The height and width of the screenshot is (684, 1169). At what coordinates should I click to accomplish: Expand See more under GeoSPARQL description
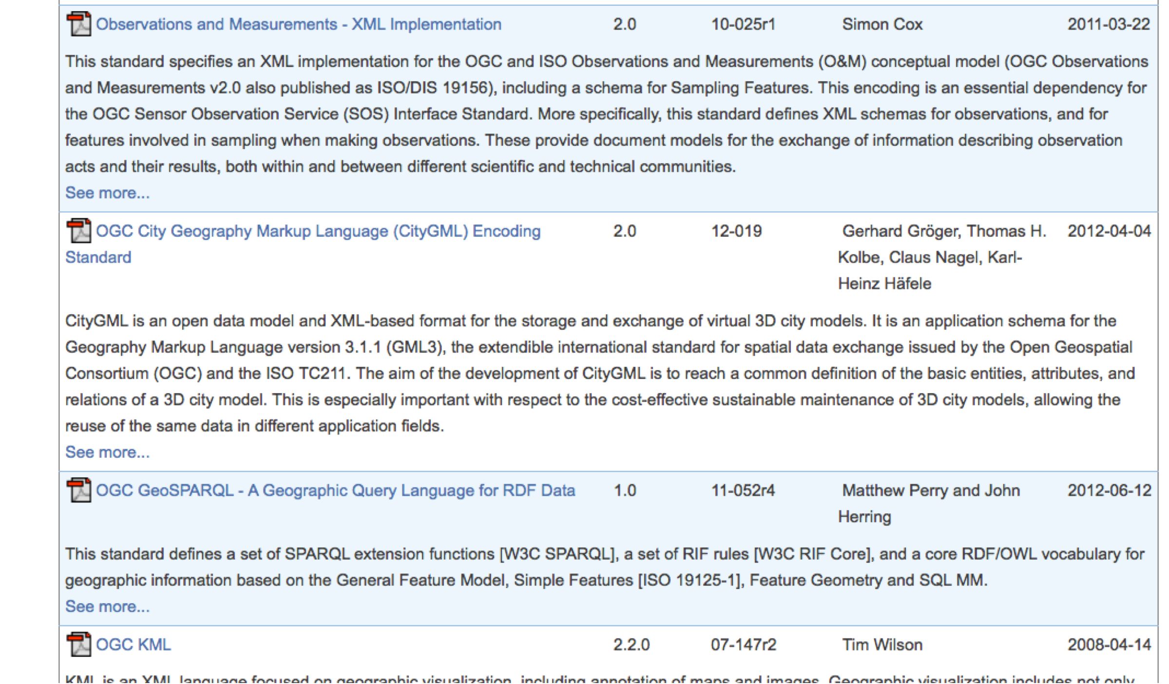tap(107, 607)
